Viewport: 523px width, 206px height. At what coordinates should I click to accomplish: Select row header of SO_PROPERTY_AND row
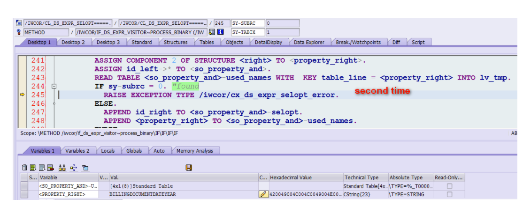pyautogui.click(x=24, y=186)
